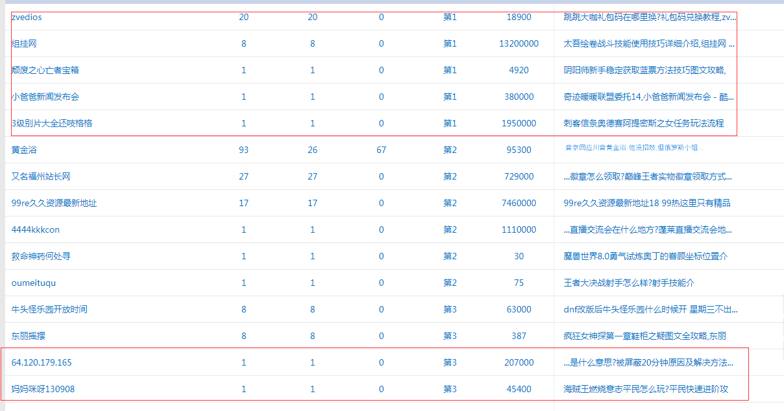Open the '4444kkkcon' keyword entry

coord(36,230)
